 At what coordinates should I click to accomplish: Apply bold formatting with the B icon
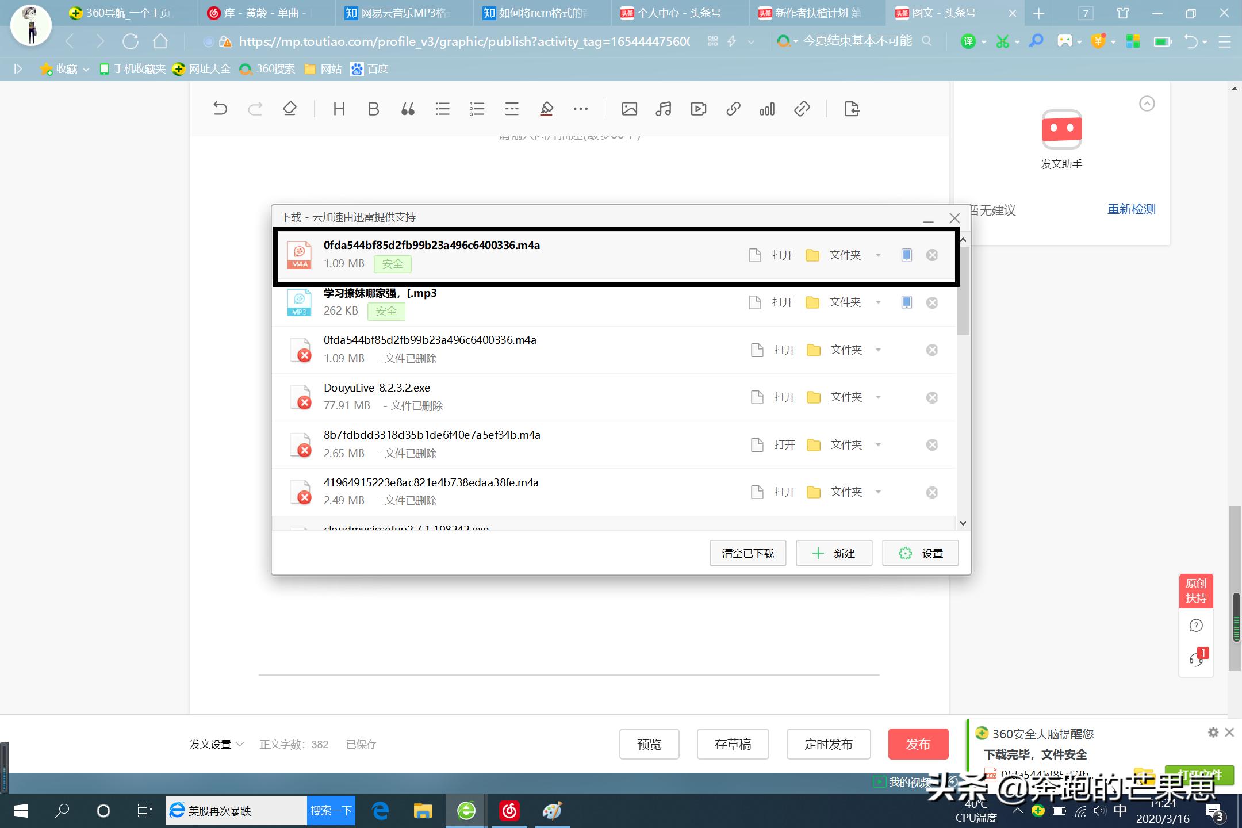click(x=373, y=109)
